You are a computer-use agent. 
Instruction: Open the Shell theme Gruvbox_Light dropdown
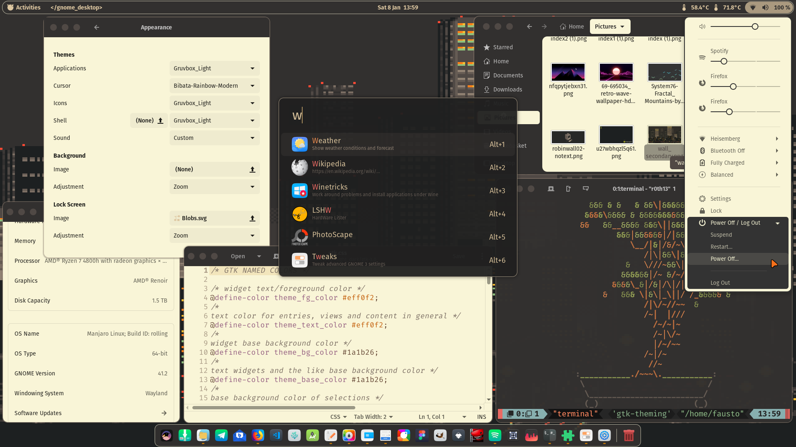click(x=215, y=120)
